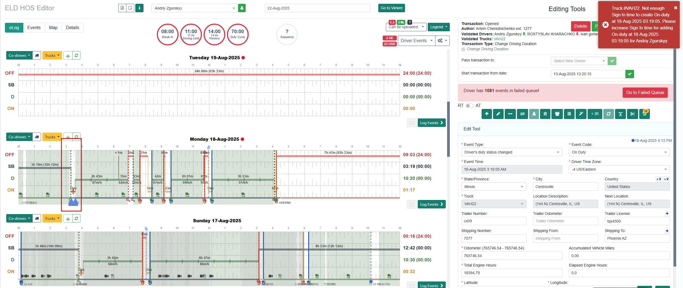
Task: Dismiss the red error notification
Action: pos(676,8)
